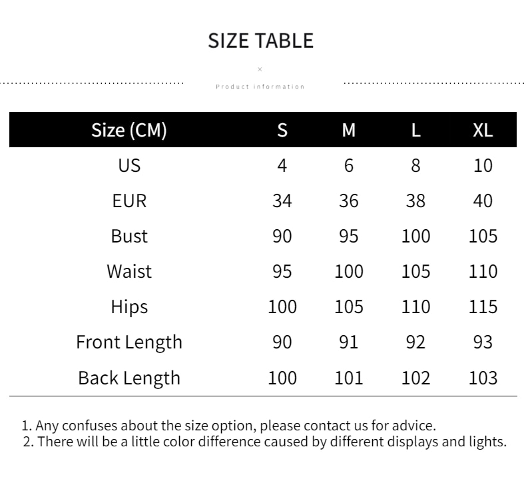The image size is (526, 479).
Task: Click the SIZE TABLE heading
Action: click(x=260, y=41)
